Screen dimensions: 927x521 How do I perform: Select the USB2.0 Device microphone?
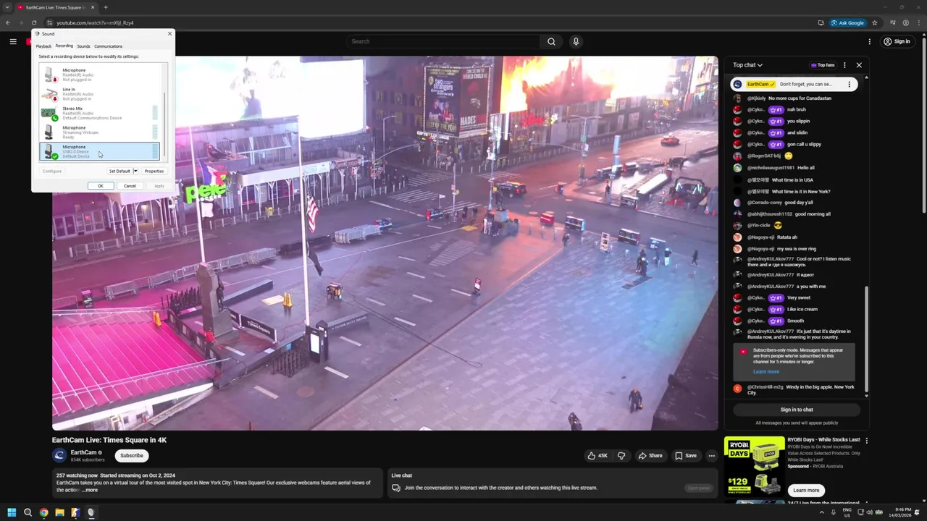(99, 151)
